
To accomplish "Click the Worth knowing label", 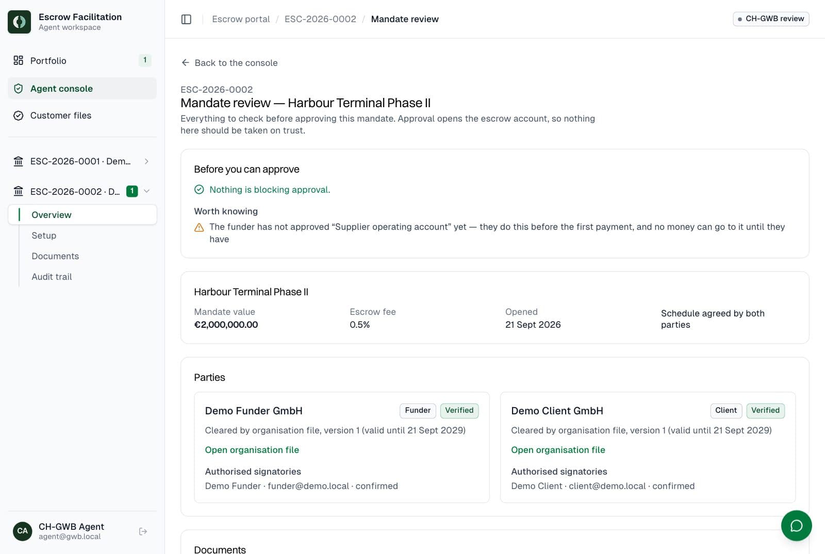I will (x=226, y=211).
